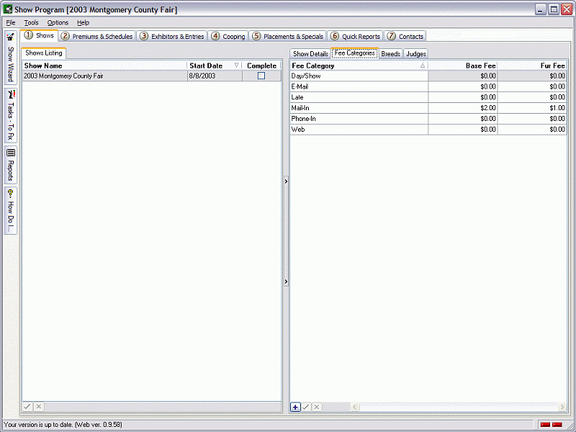
Task: Click the Complete column header
Action: [261, 66]
